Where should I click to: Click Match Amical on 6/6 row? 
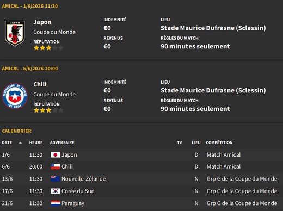224,166
